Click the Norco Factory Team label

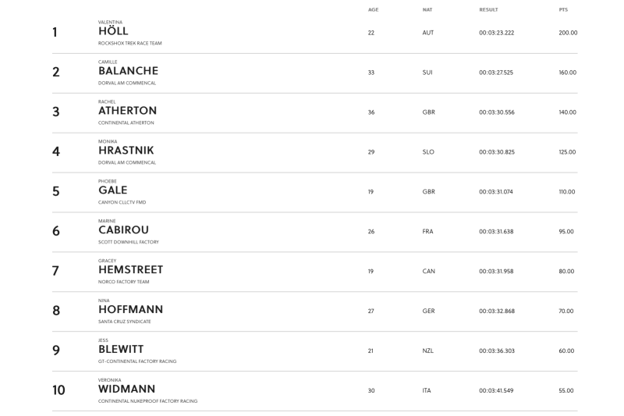(123, 282)
